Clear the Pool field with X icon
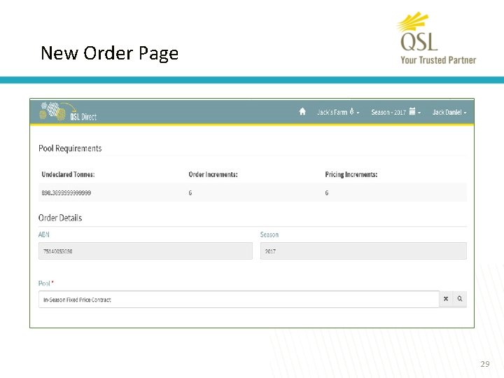504x378 pixels. coord(446,299)
